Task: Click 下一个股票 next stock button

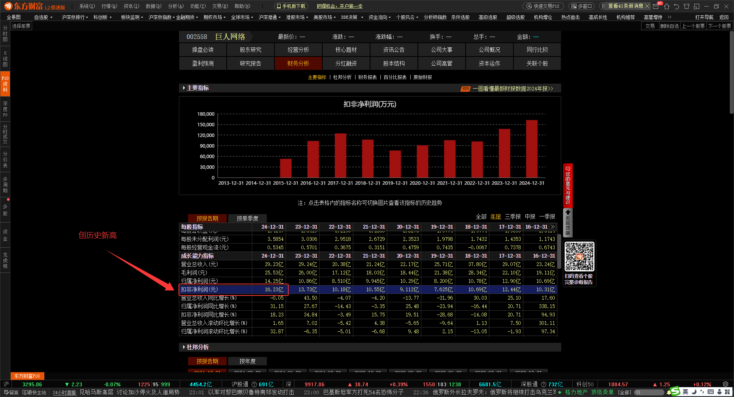Action: click(x=719, y=26)
